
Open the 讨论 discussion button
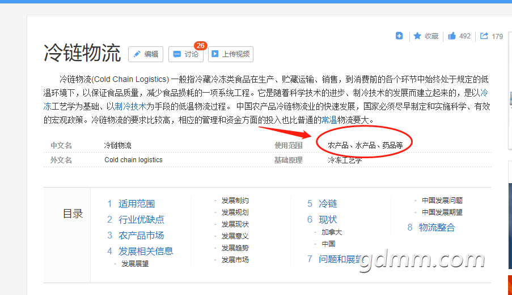pyautogui.click(x=186, y=54)
